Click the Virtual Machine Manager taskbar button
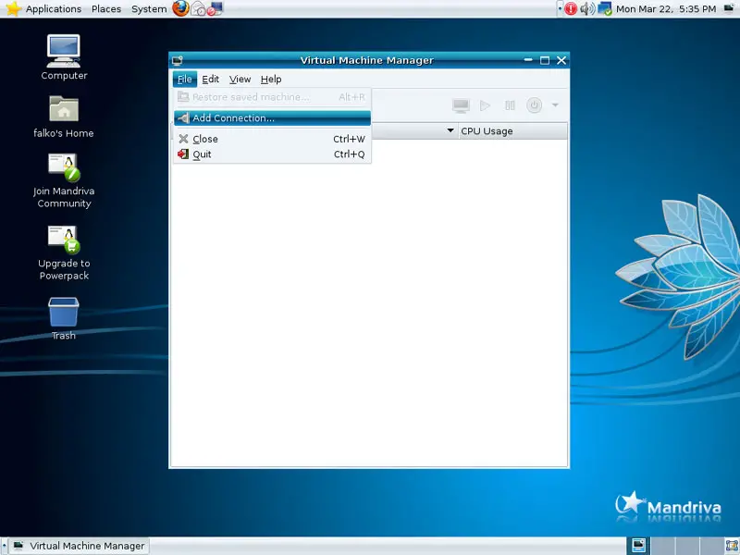The width and height of the screenshot is (740, 555). click(x=79, y=546)
